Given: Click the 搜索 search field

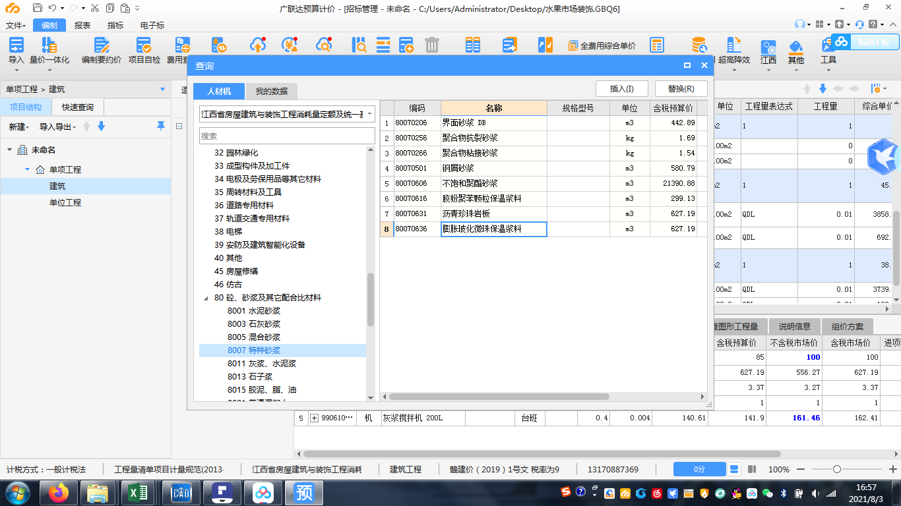Looking at the screenshot, I should tap(287, 136).
